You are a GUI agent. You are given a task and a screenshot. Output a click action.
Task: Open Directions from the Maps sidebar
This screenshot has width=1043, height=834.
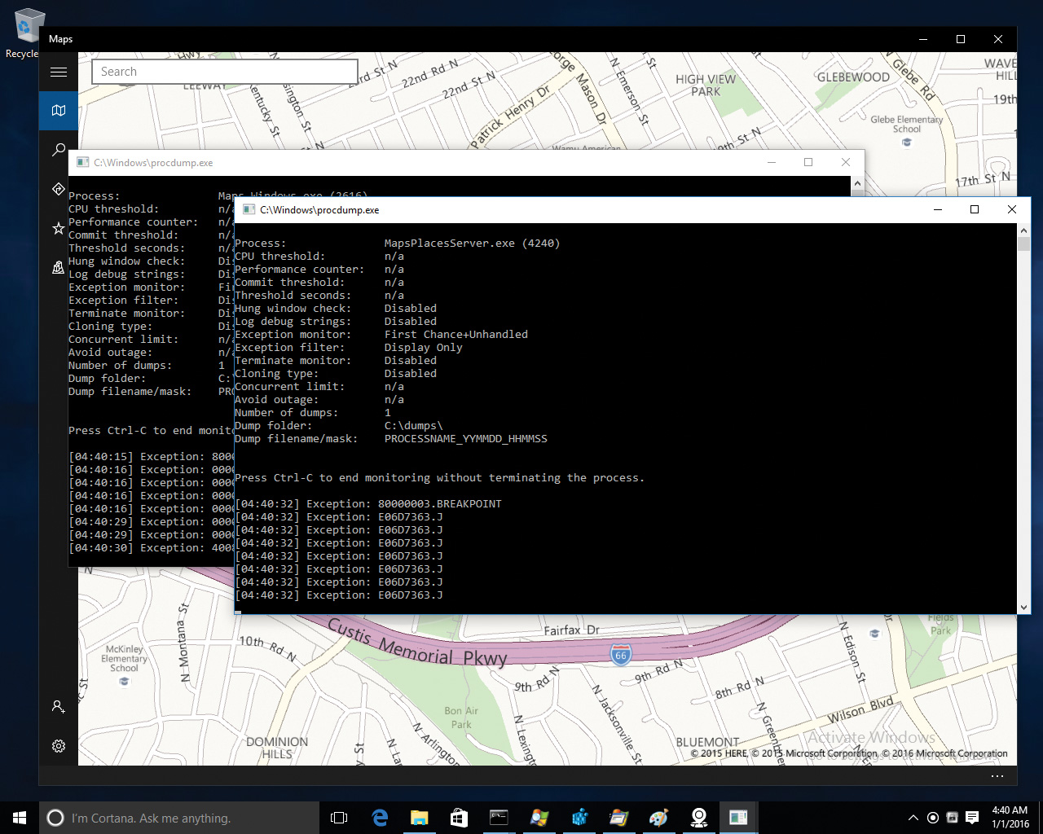tap(59, 189)
